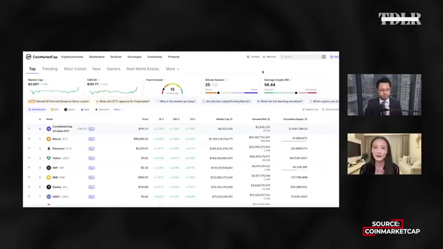
Task: Open the Products menu
Action: click(x=174, y=57)
